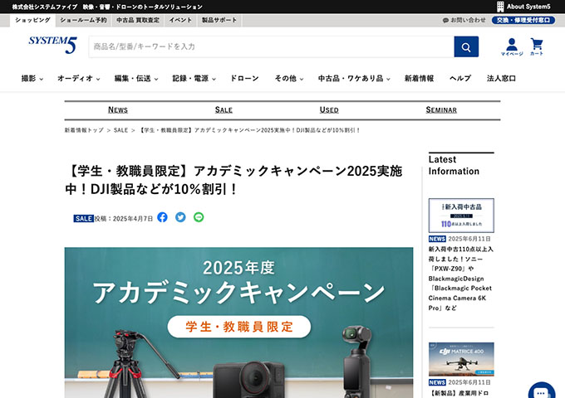Share article on Facebook

click(x=162, y=217)
